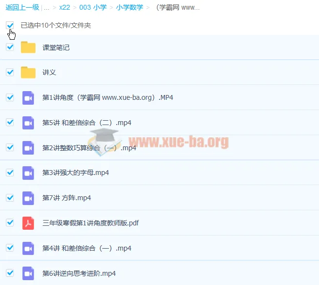Deselect checkbox for 第4讲 和差倍综合（一）.mp4
319x285 pixels.
pos(10,248)
